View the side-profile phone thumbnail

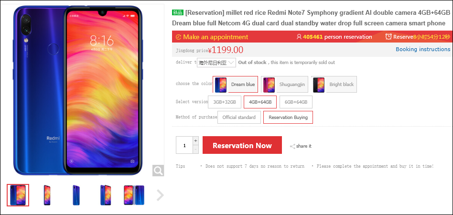tap(76, 195)
